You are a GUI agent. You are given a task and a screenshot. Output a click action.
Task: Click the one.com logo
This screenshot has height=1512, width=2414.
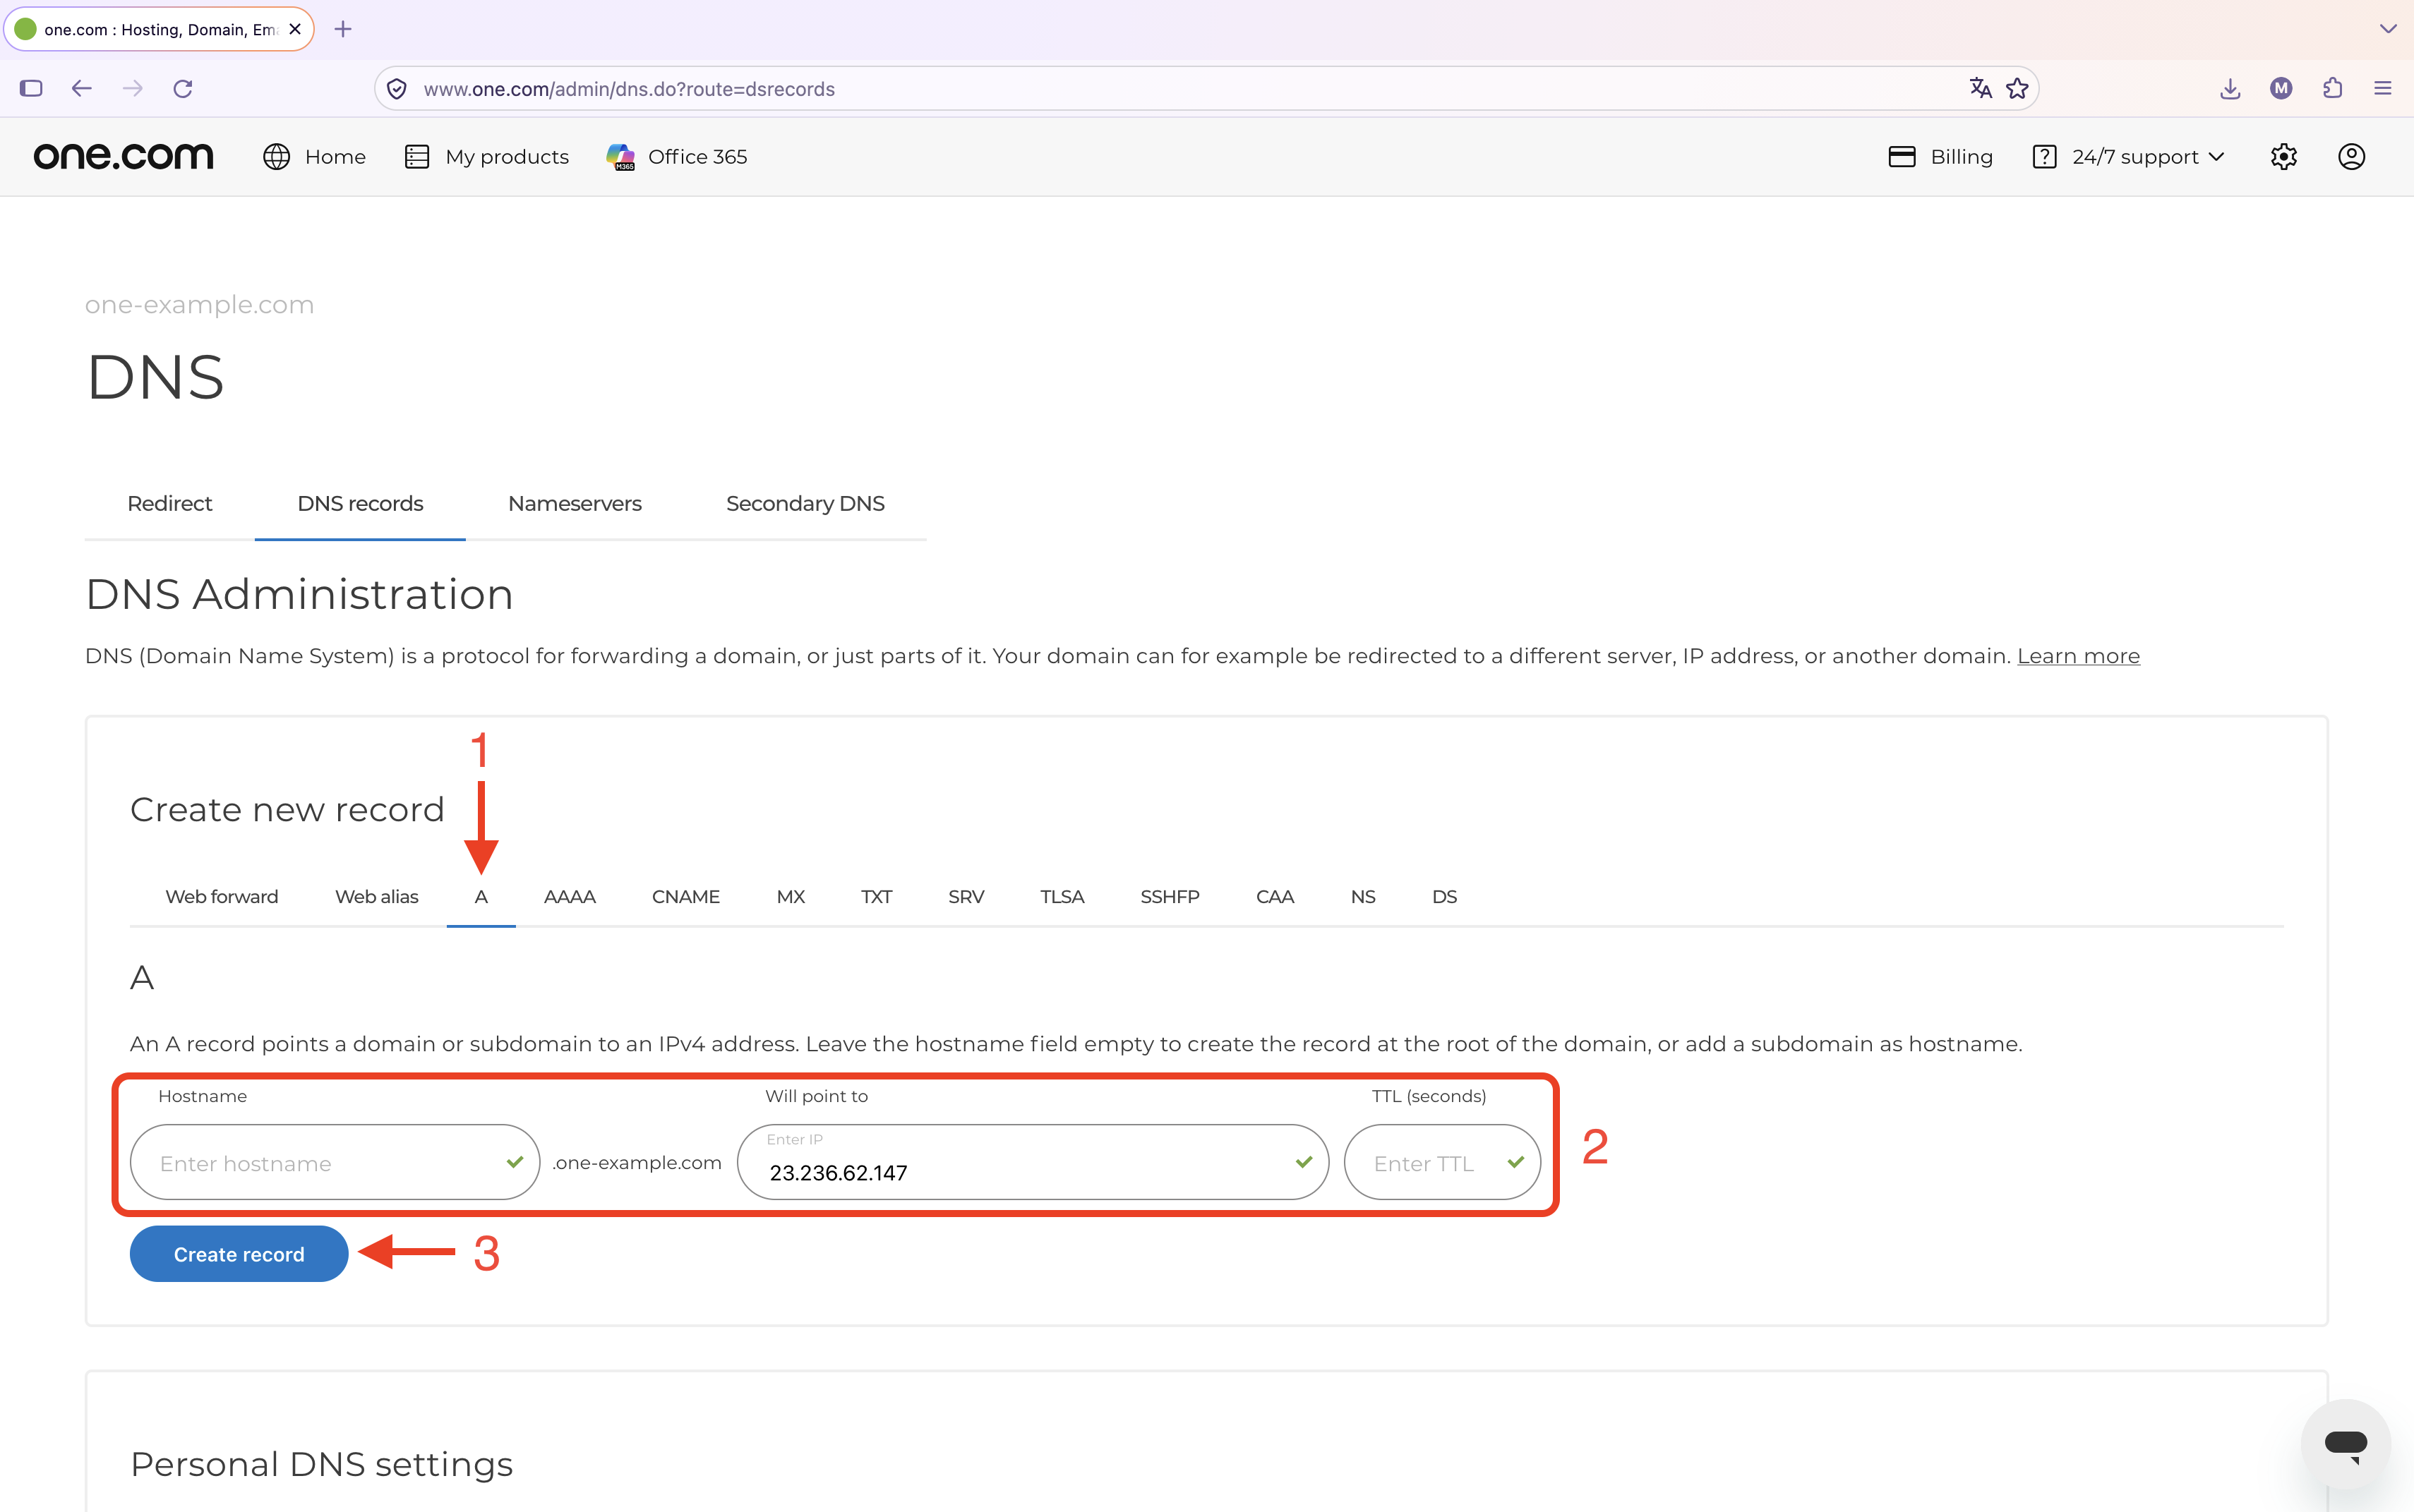(x=123, y=156)
